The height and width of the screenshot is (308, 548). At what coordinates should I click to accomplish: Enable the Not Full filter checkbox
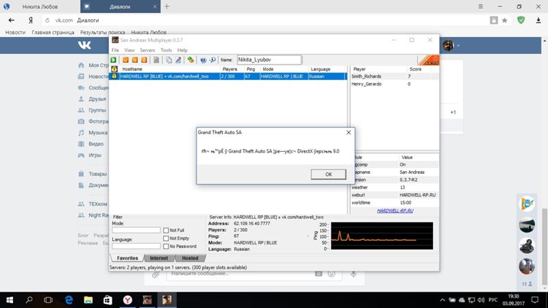[x=166, y=231]
